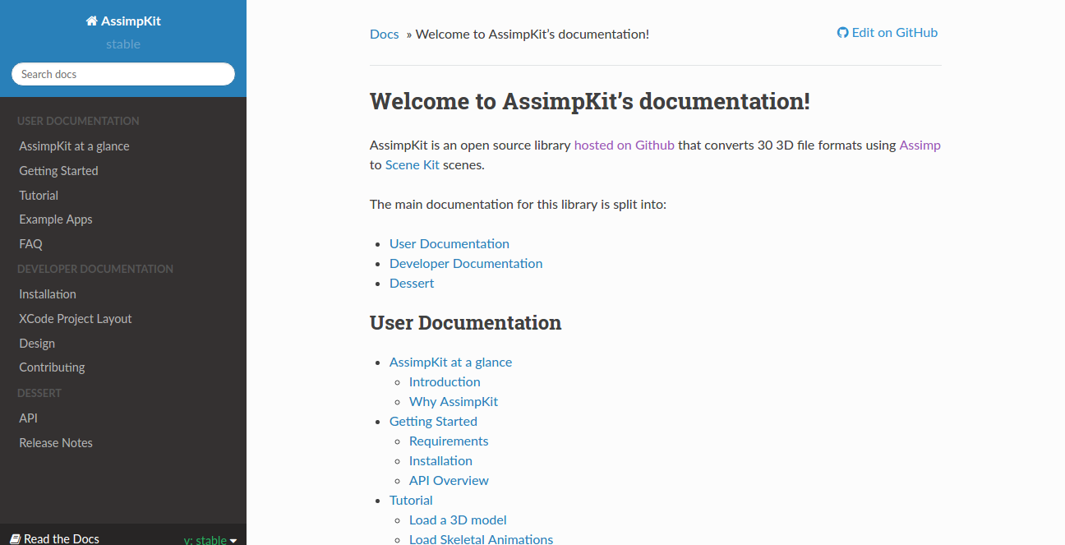
Task: Open the Scene Kit link
Action: tap(413, 165)
